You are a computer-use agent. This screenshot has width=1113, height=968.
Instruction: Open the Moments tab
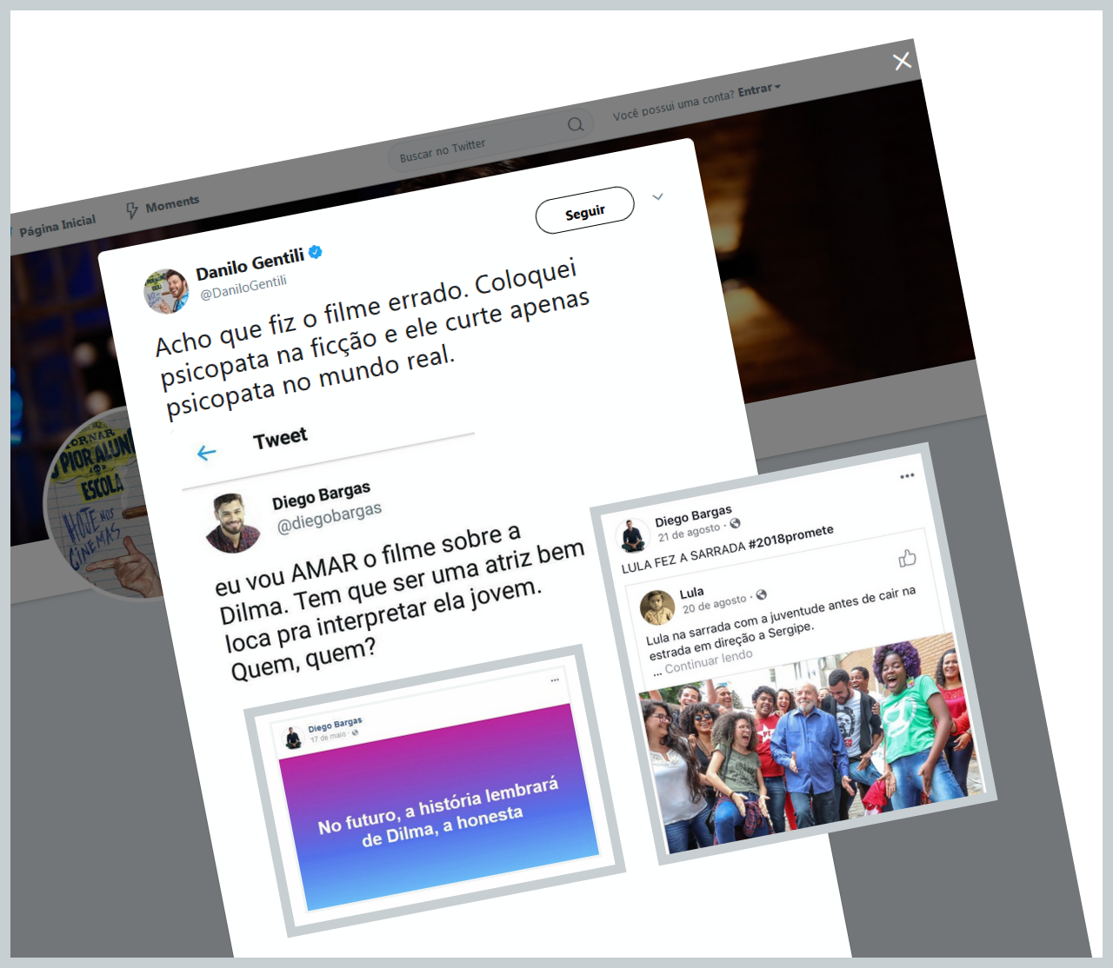click(163, 206)
